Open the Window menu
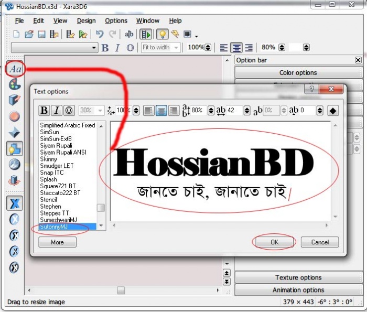Screen dimensions: 367x312 click(148, 21)
